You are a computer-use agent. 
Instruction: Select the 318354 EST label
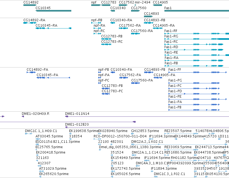pyautogui.click(x=76, y=136)
